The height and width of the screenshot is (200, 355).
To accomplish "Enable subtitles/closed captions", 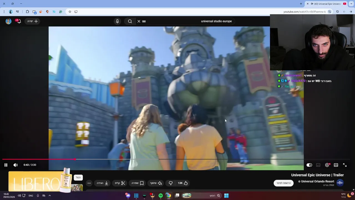I will (318, 165).
